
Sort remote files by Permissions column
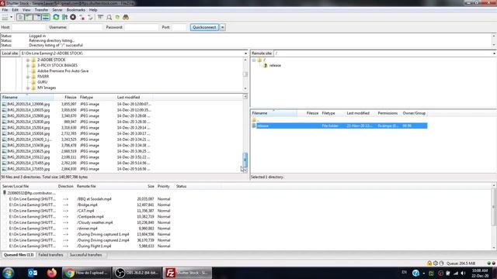point(388,113)
